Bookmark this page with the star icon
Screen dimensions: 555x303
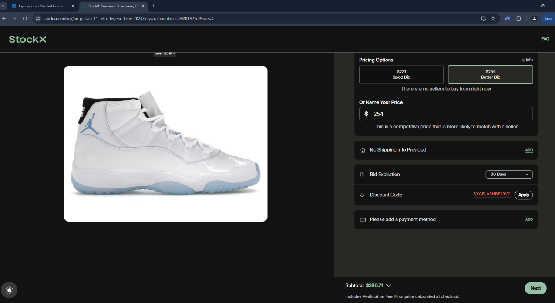[x=493, y=18]
